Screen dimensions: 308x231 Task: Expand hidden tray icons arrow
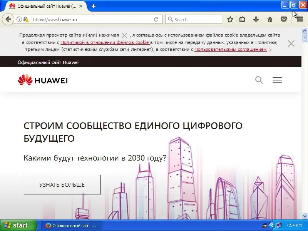(x=272, y=225)
